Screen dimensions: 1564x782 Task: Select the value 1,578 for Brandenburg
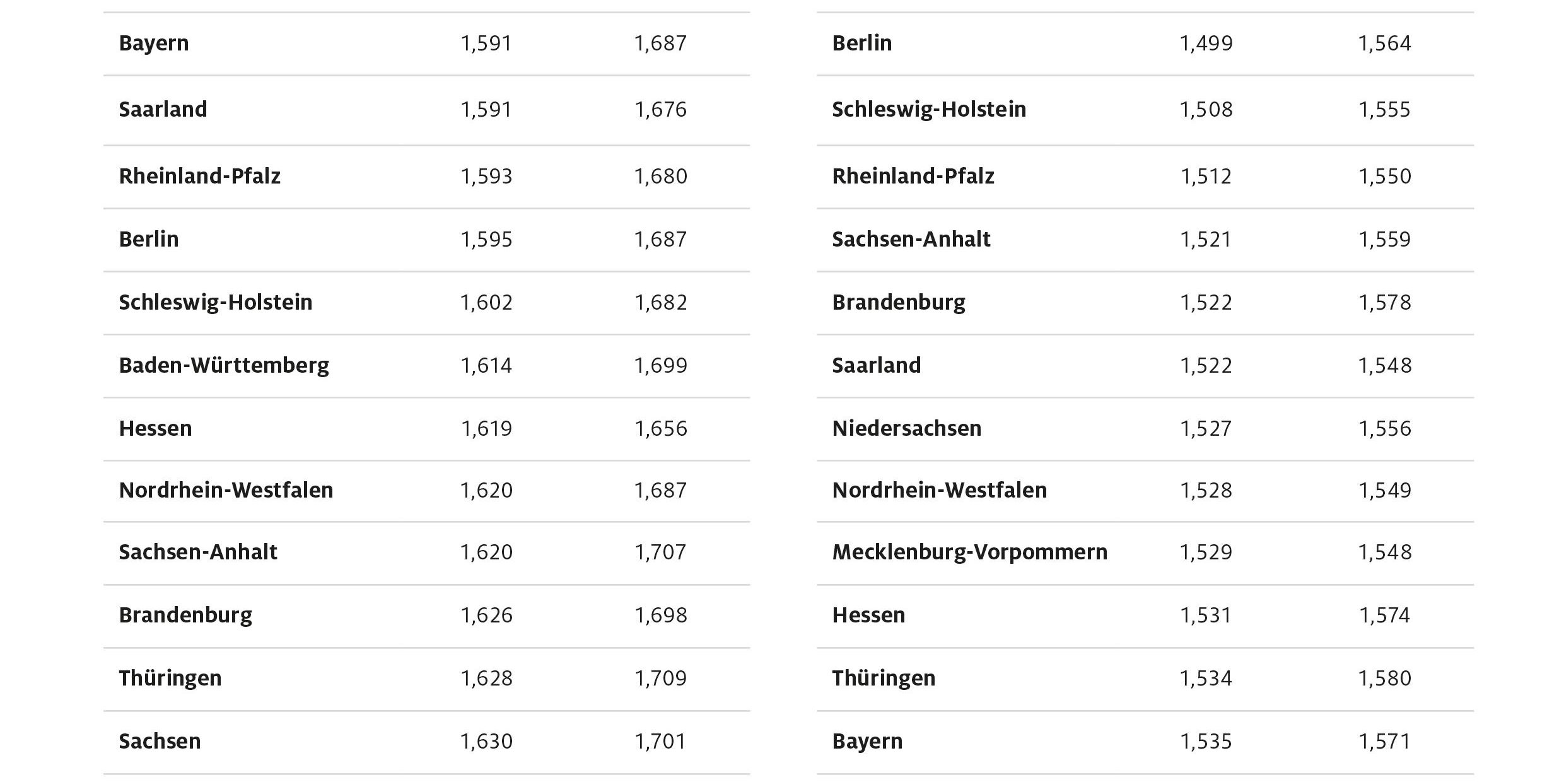(x=1384, y=303)
